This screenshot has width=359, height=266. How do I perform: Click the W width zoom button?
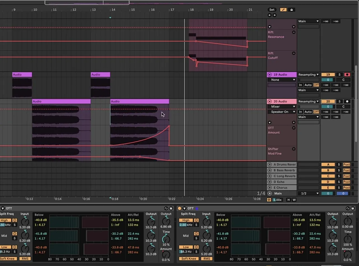click(294, 200)
